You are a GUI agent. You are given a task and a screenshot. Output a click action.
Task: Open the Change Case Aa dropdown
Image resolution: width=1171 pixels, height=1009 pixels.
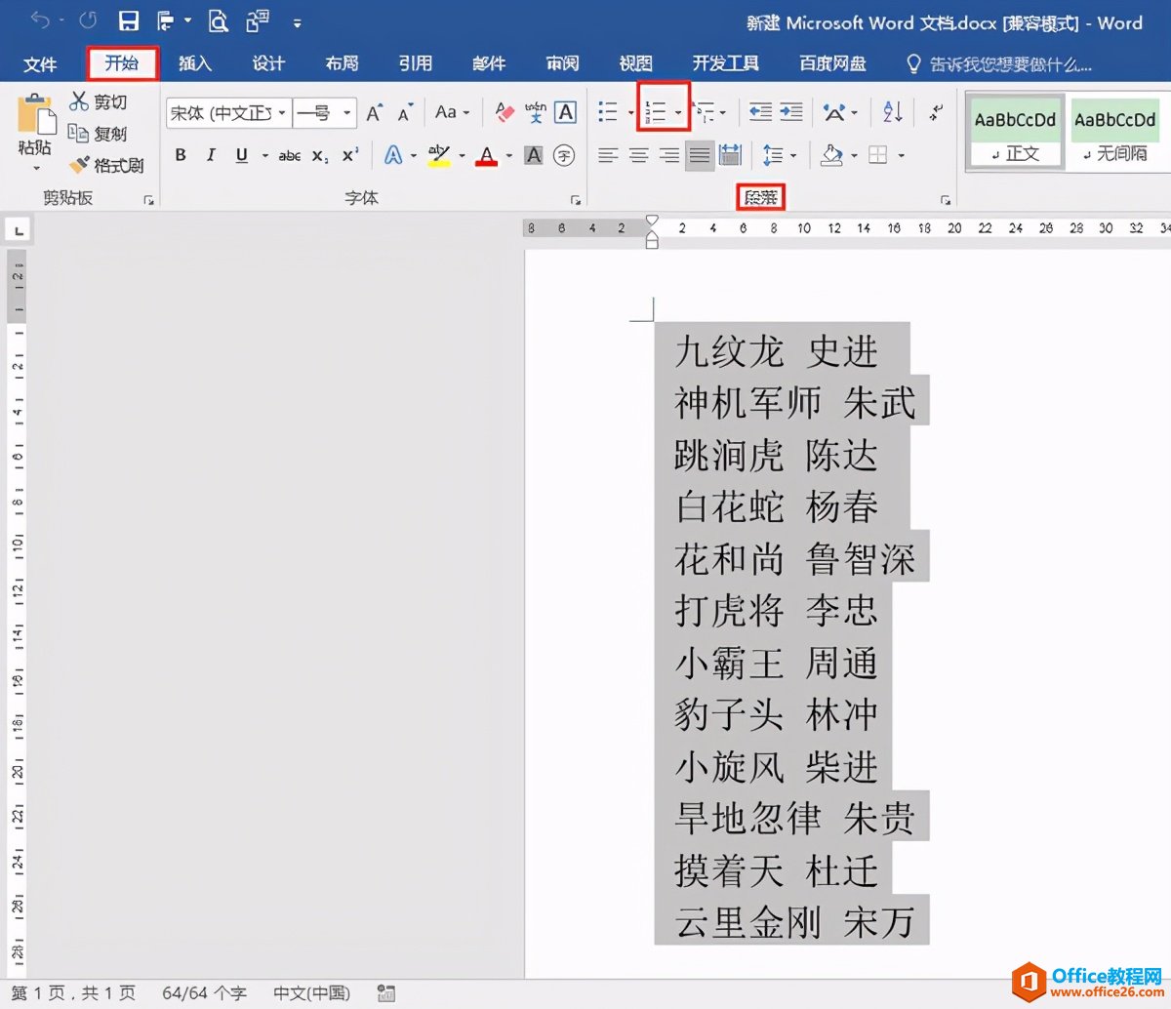pos(452,113)
